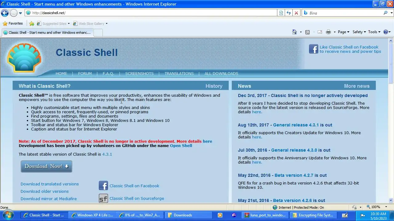
Task: Open the More news link
Action: point(357,86)
